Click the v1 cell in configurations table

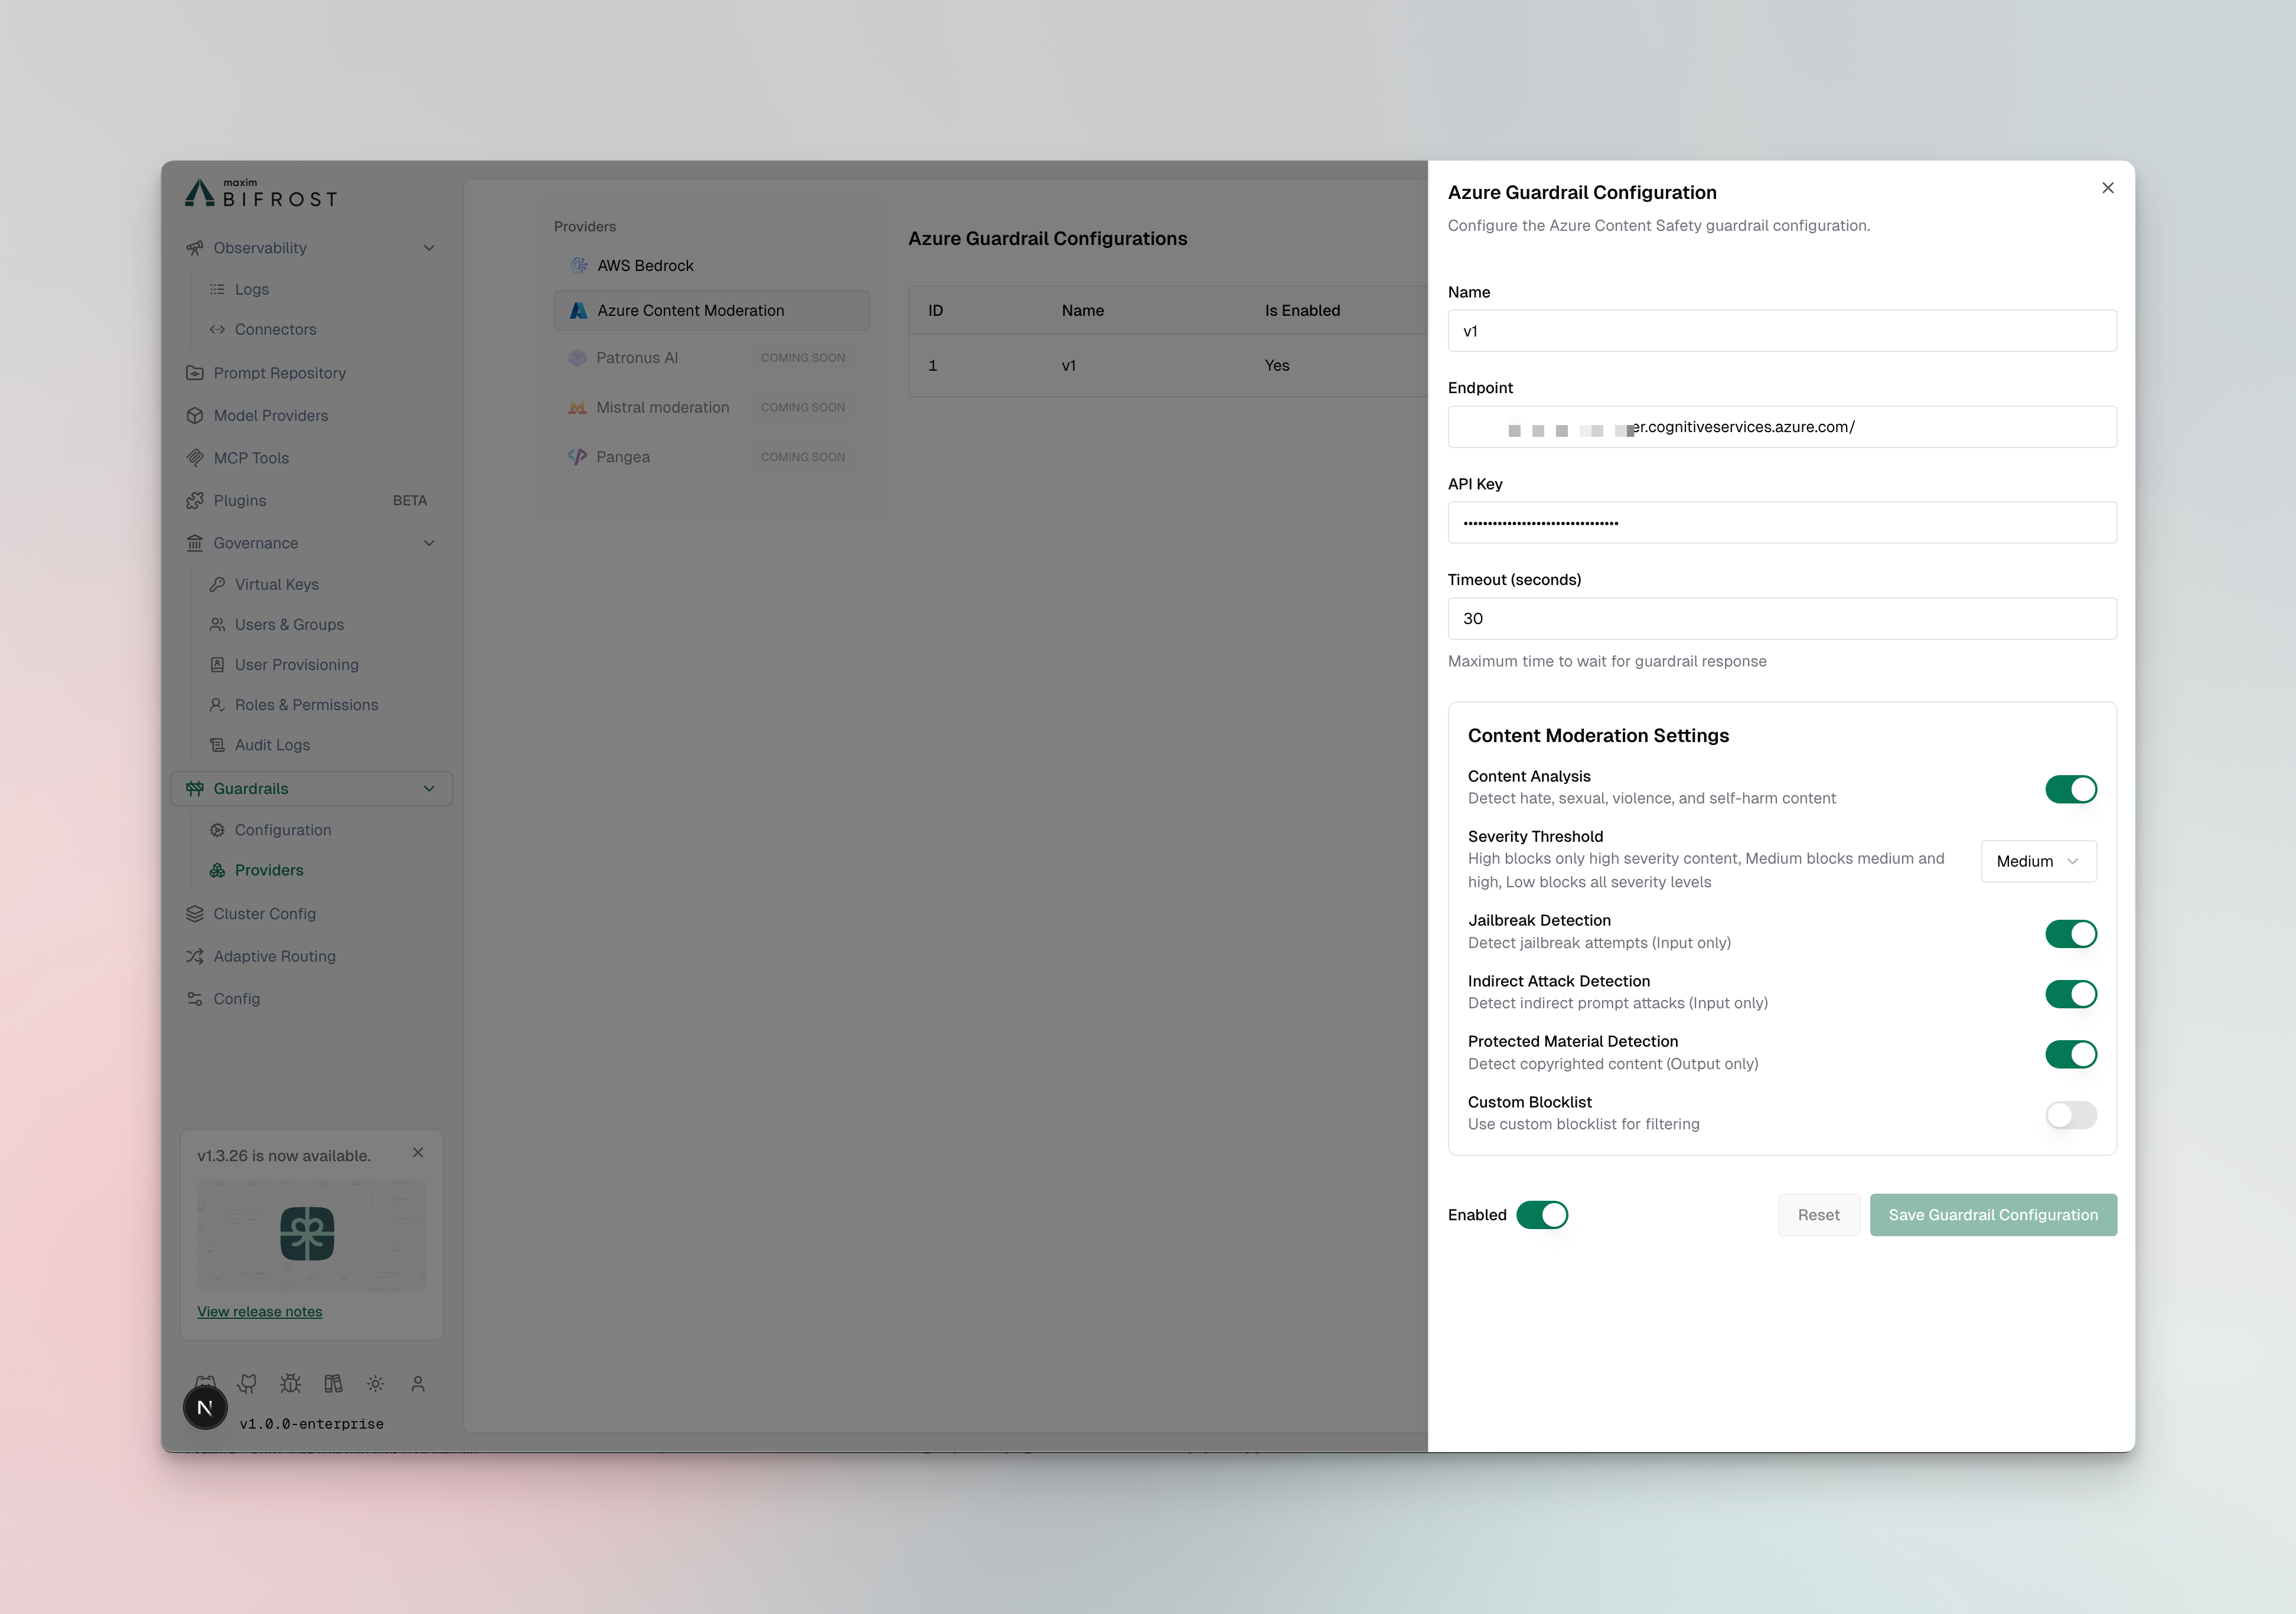tap(1069, 366)
